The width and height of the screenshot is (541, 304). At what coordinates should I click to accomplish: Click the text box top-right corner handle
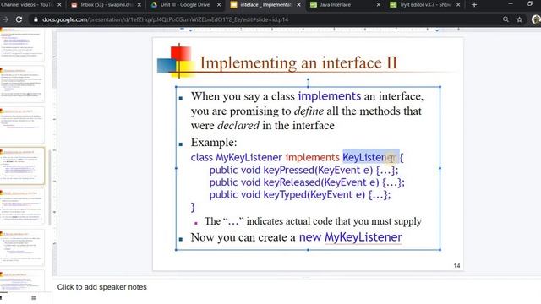coord(440,87)
